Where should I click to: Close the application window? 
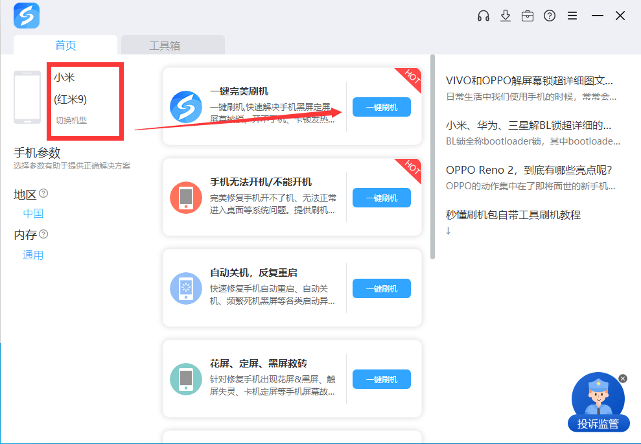[620, 16]
